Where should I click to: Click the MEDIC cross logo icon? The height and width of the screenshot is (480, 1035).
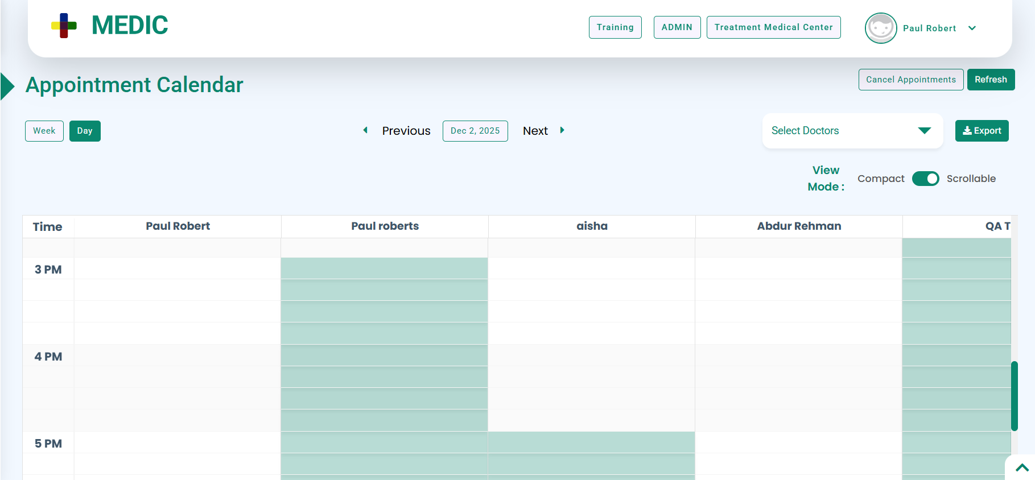point(64,26)
